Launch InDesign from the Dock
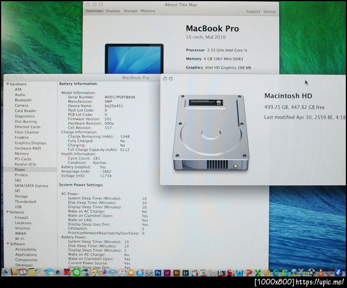Image resolution: width=347 pixels, height=288 pixels. [x=167, y=273]
